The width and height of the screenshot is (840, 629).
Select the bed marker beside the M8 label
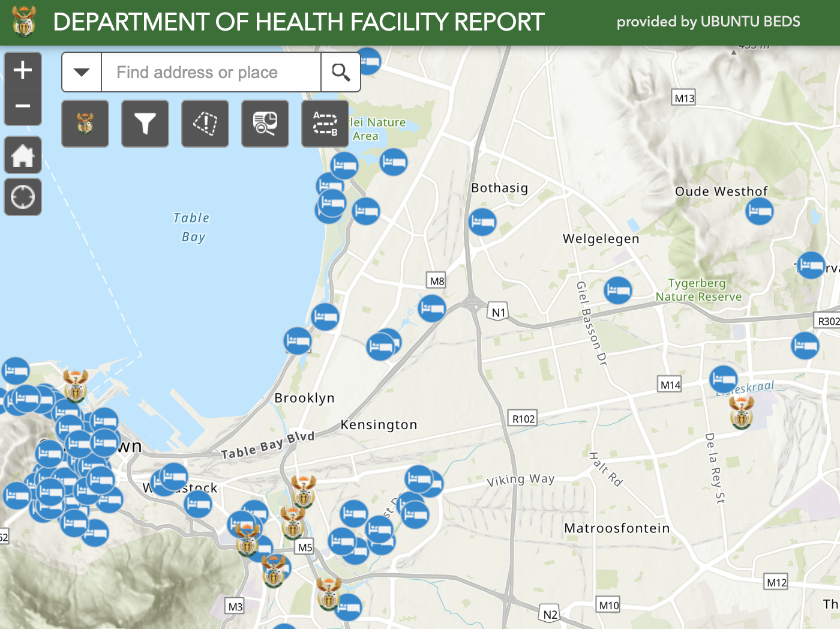pyautogui.click(x=432, y=308)
